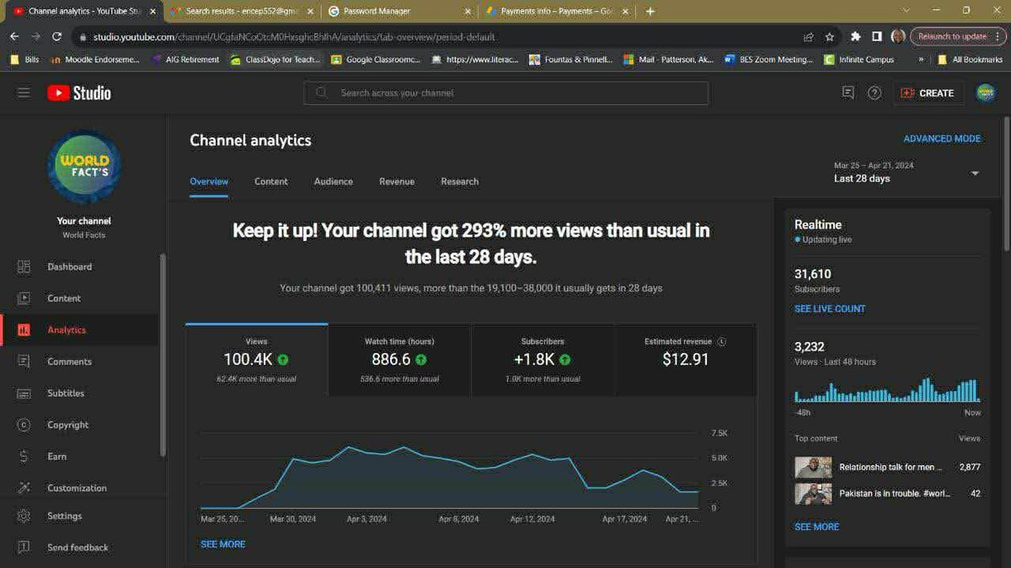The height and width of the screenshot is (568, 1011).
Task: Open ADVANCED MODE
Action: (x=942, y=138)
